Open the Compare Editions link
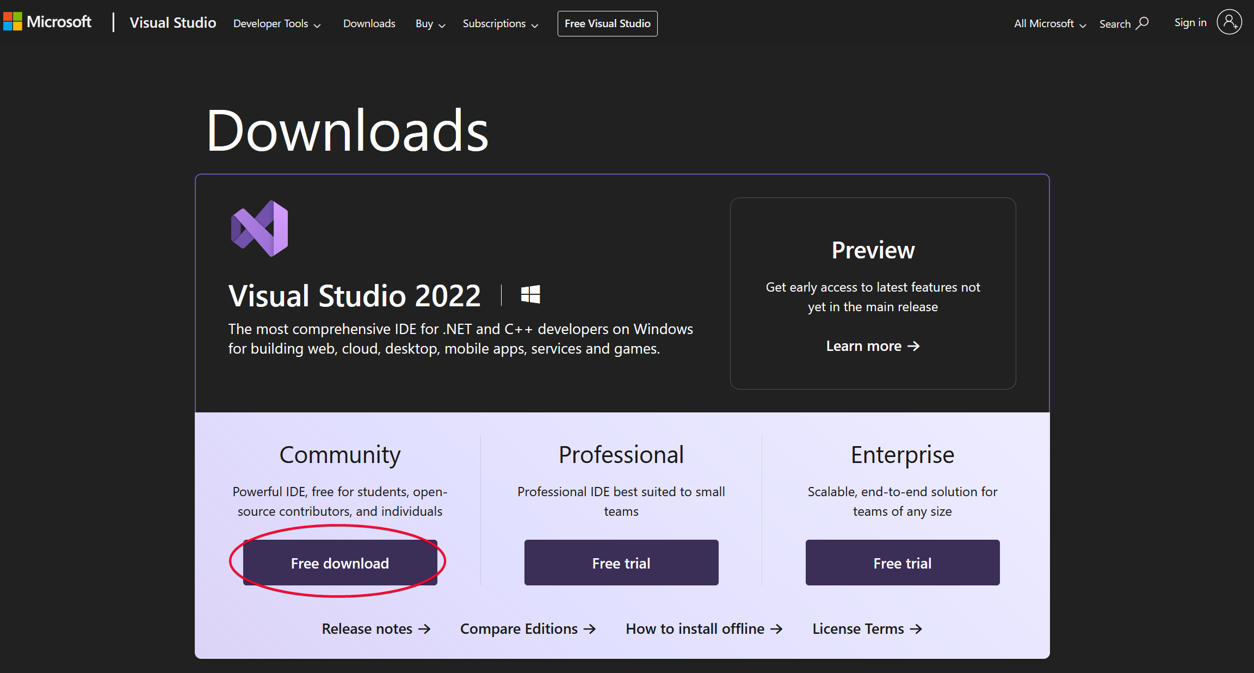This screenshot has width=1254, height=673. click(528, 629)
